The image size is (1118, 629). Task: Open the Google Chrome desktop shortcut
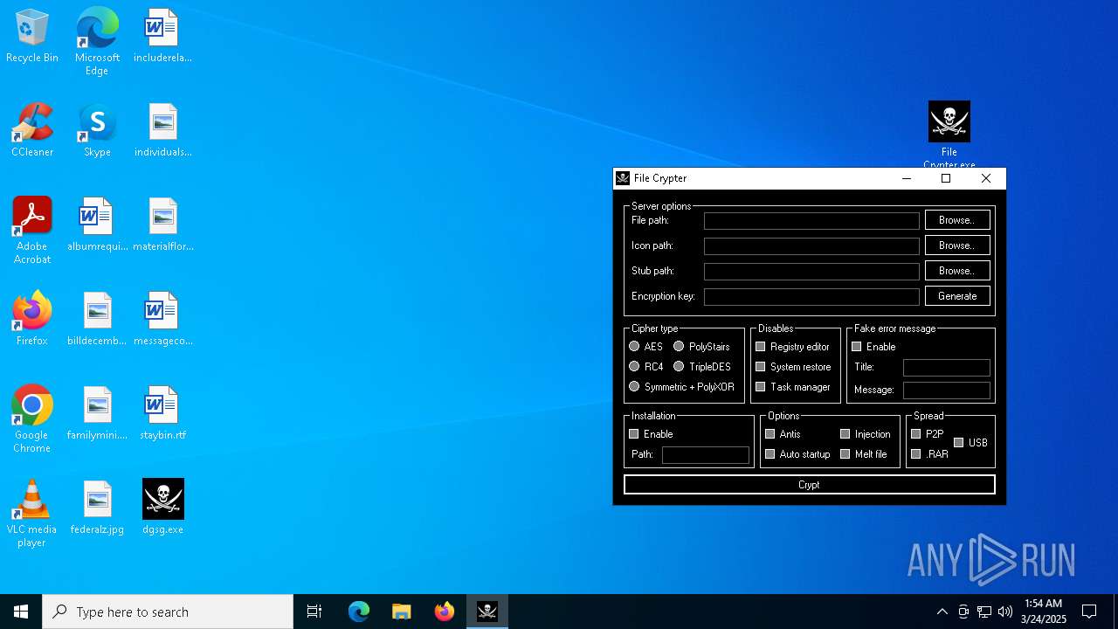click(x=32, y=419)
